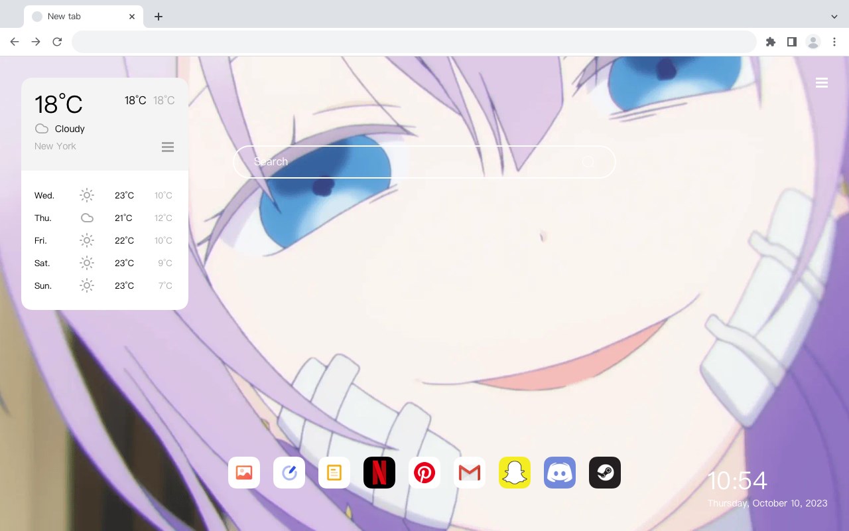Image resolution: width=849 pixels, height=531 pixels.
Task: Open the Snapchat shortcut
Action: click(x=515, y=473)
